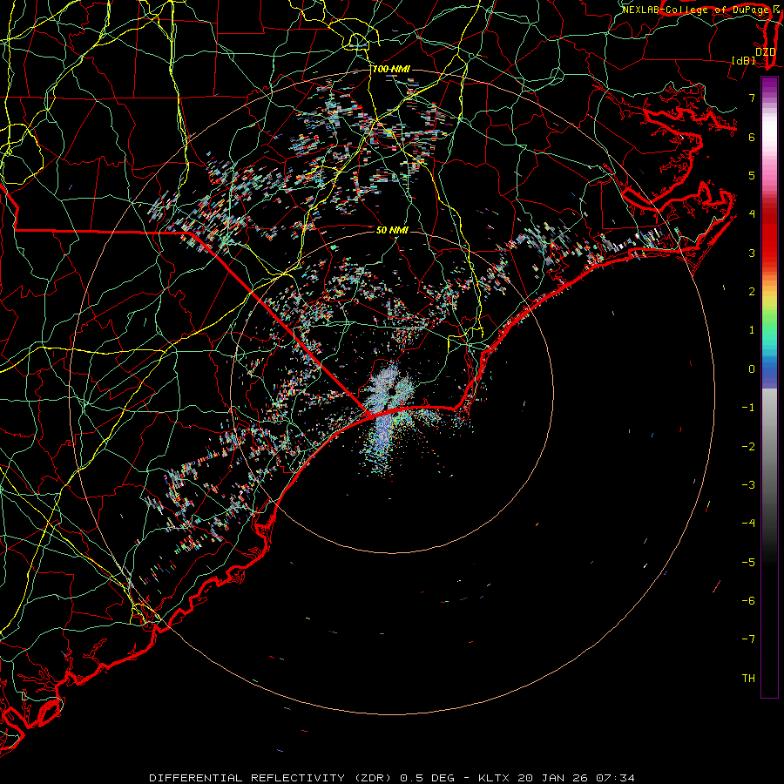Click the 100 NMI range ring label
The width and height of the screenshot is (784, 784).
(x=391, y=69)
